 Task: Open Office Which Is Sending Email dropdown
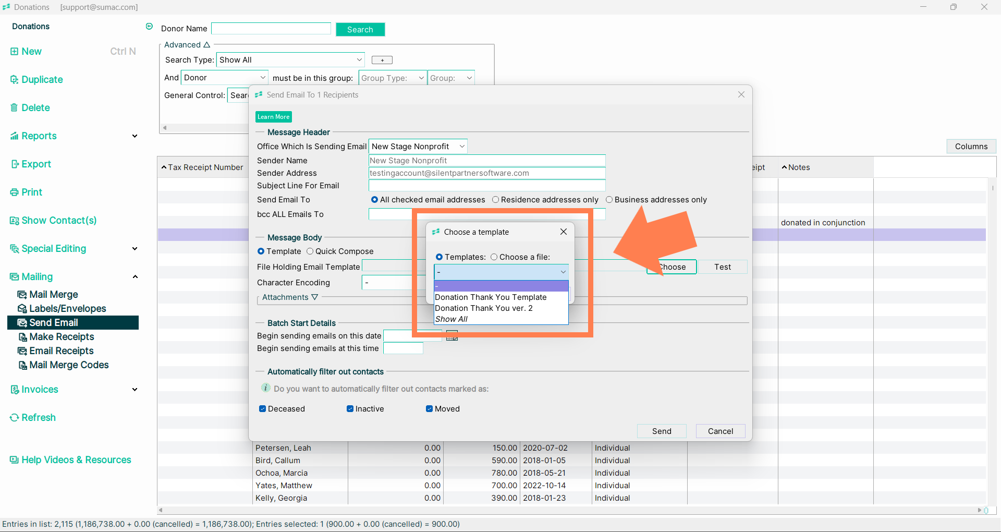[x=418, y=147]
